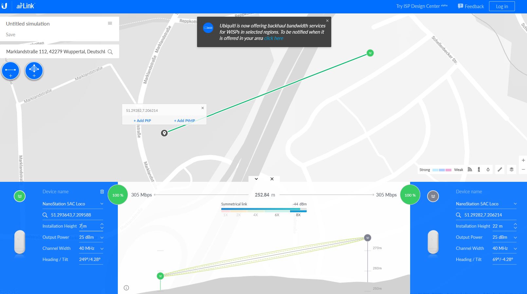The width and height of the screenshot is (527, 294).
Task: Click Save under Untitled simulation
Action: 10,34
